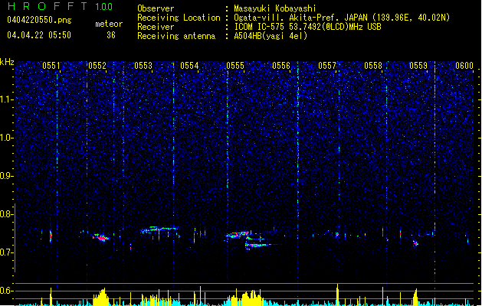Click the 0.7 kHz axis label
The image size is (482, 306).
tap(7, 252)
